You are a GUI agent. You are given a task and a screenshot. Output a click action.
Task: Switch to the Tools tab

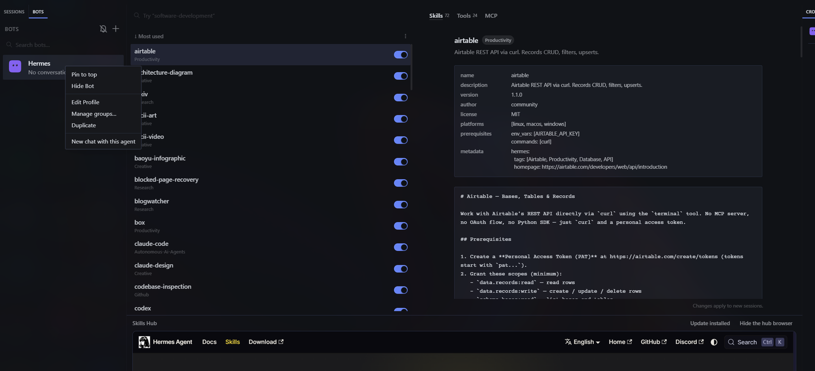coord(467,16)
